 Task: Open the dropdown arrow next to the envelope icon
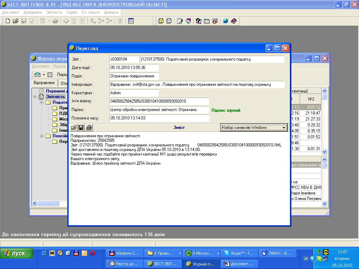44,75
